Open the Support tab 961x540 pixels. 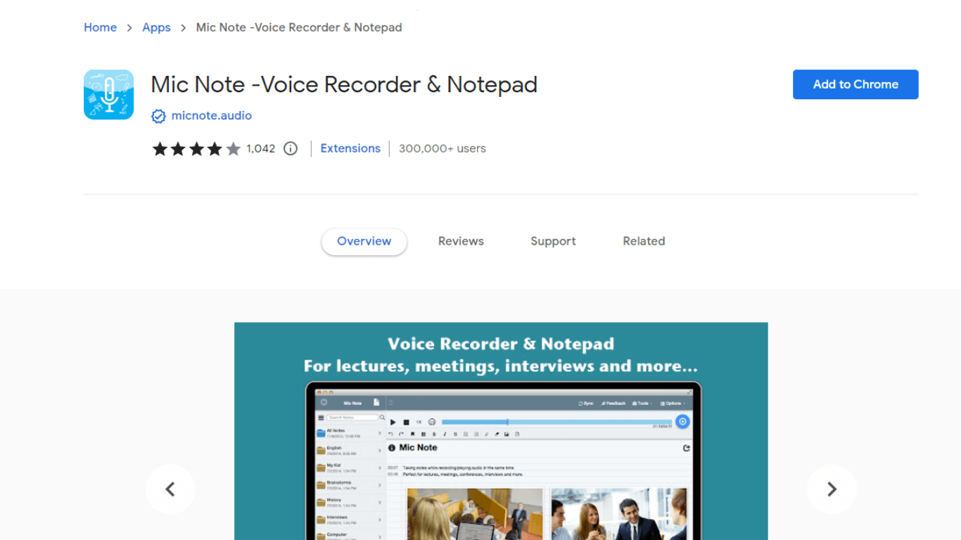[553, 241]
